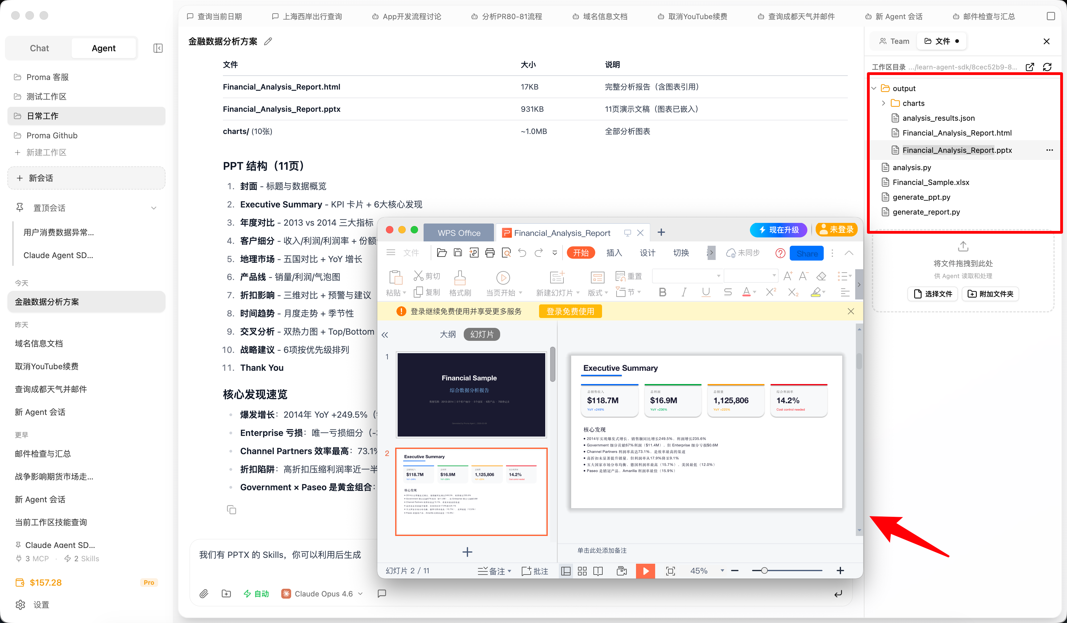
Task: Click the paperclip attachment icon
Action: tap(204, 594)
